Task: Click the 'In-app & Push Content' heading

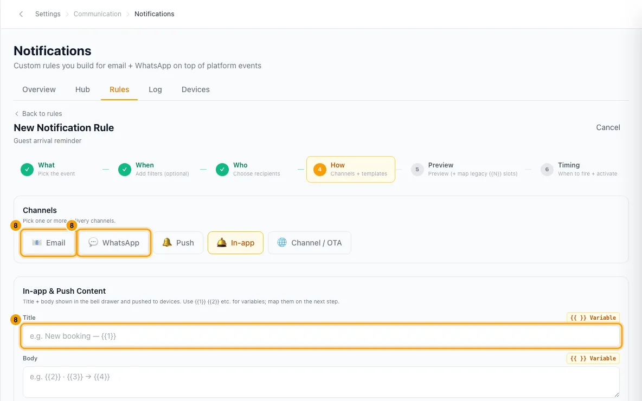Action: 65,291
